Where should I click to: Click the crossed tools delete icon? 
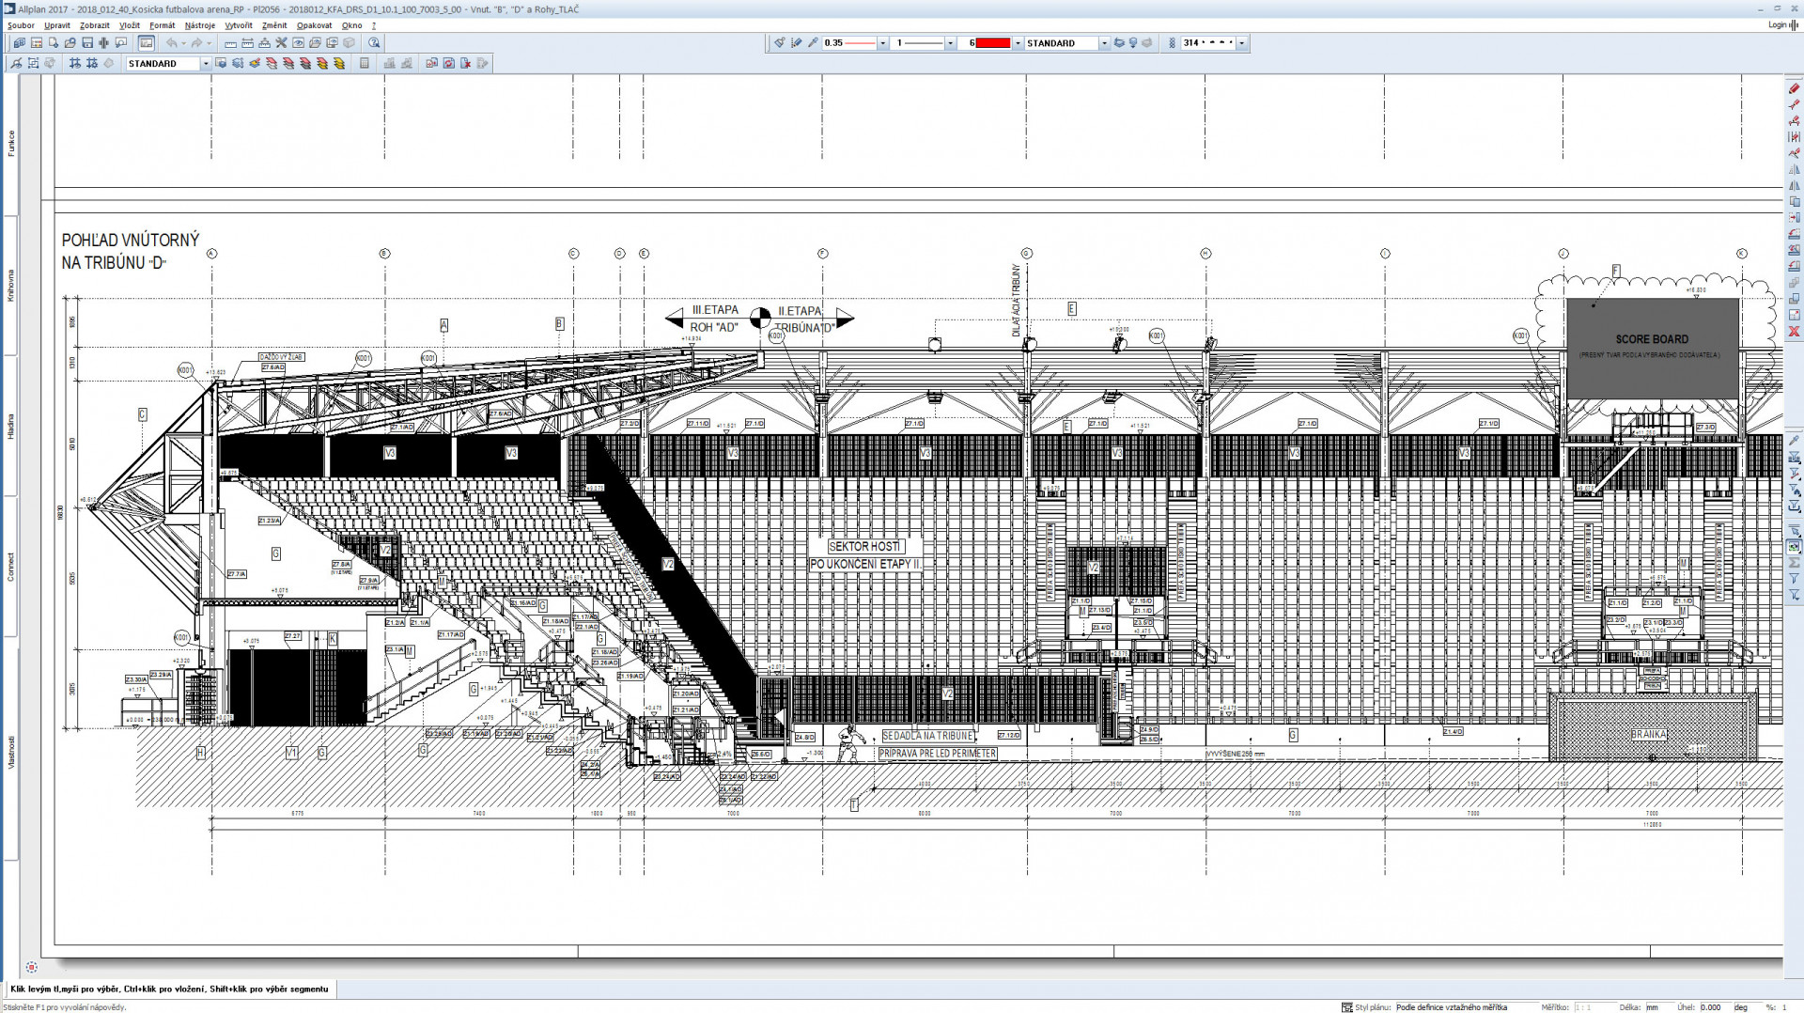coord(281,43)
